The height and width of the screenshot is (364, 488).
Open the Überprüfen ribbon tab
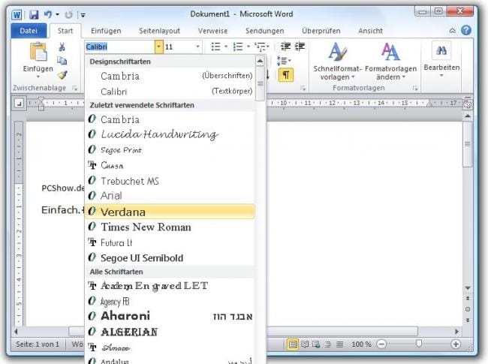321,31
